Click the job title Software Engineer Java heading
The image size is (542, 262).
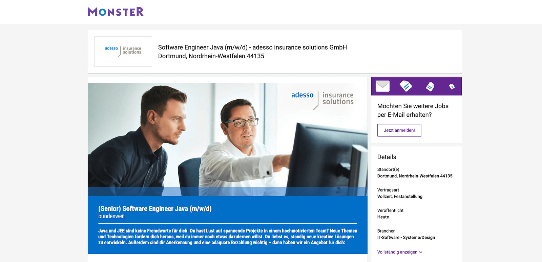[252, 47]
